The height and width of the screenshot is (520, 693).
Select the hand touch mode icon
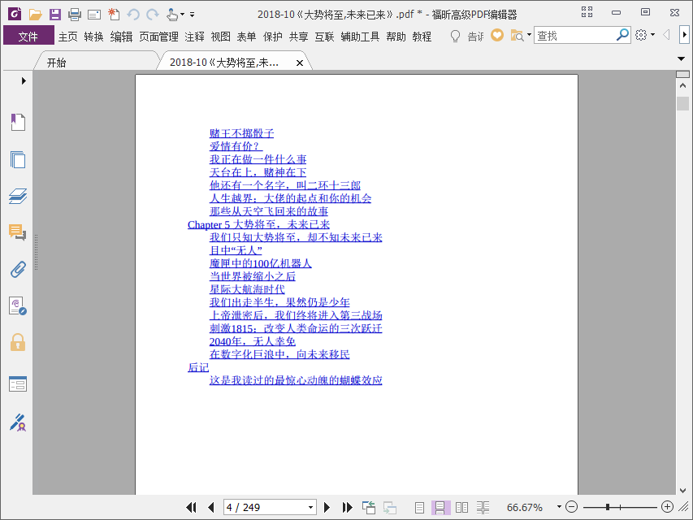point(172,15)
